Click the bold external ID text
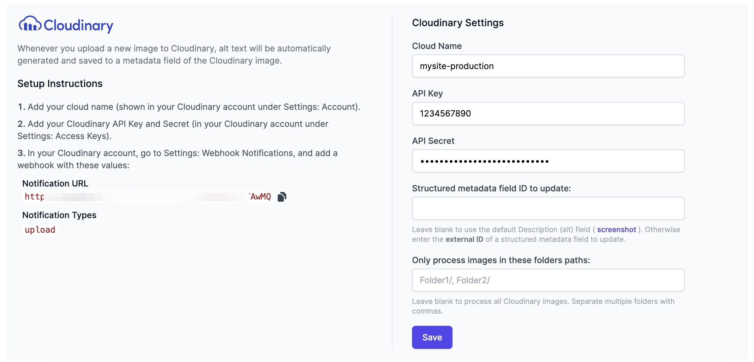This screenshot has width=754, height=362. pos(464,239)
